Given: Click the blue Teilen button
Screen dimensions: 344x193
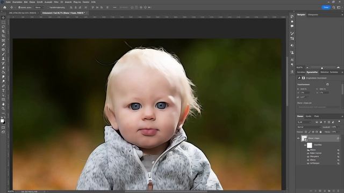Looking at the screenshot, I should (x=326, y=8).
